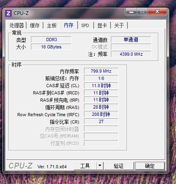176x184 pixels.
Task: Select the 4399.0 MHz frequency value
Action: click(x=131, y=54)
